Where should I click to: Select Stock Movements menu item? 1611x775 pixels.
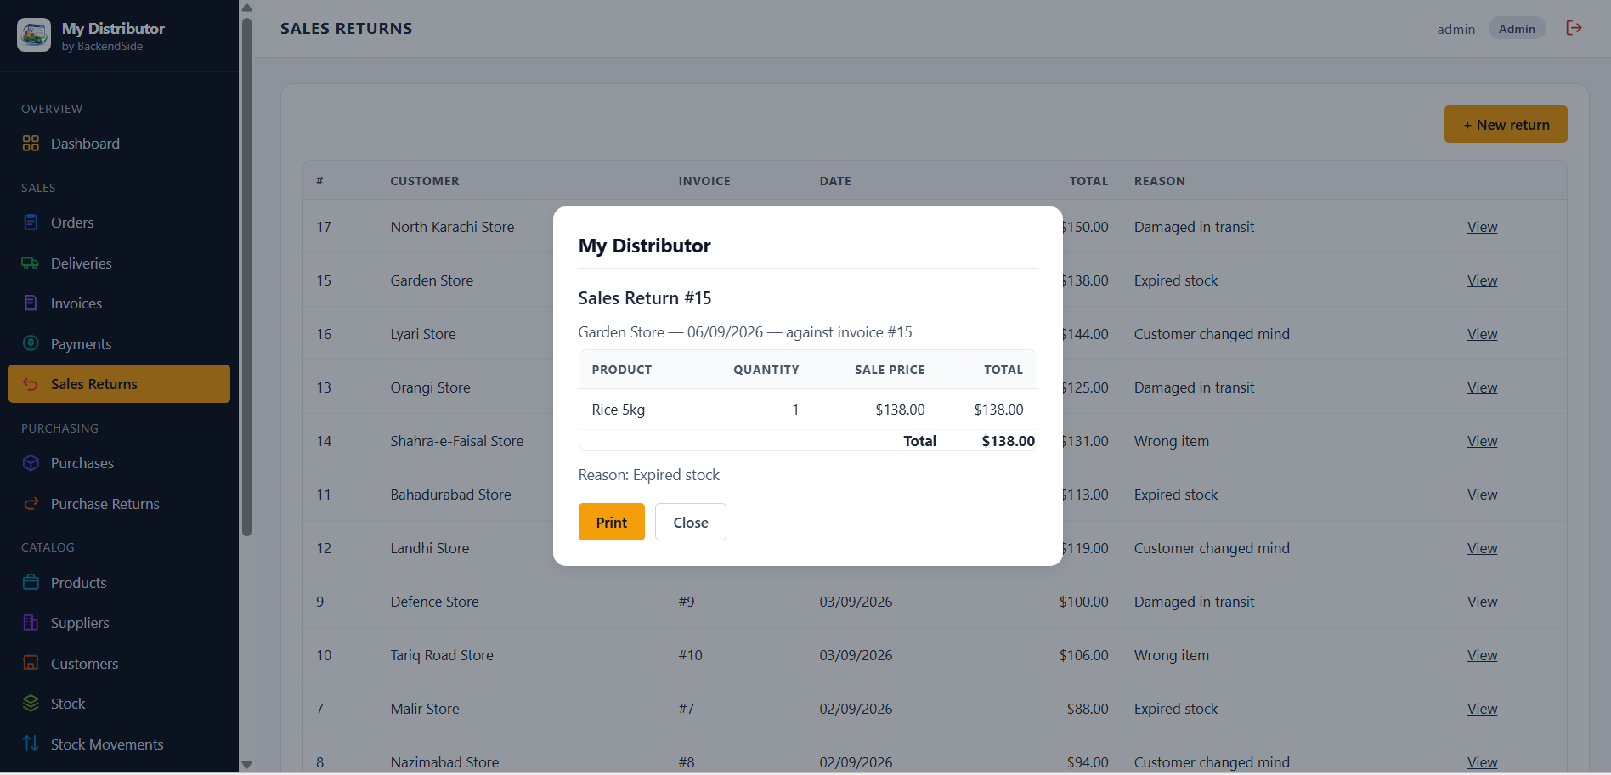[119, 744]
